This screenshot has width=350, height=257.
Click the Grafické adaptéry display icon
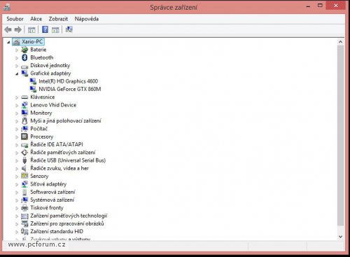click(x=24, y=74)
